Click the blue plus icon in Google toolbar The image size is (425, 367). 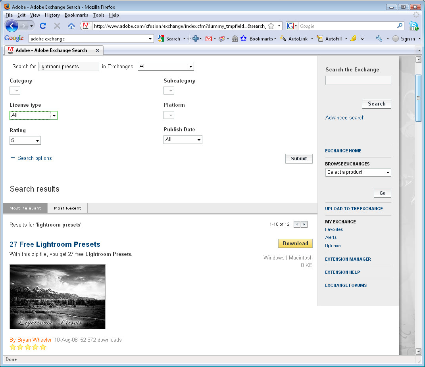pyautogui.click(x=195, y=39)
